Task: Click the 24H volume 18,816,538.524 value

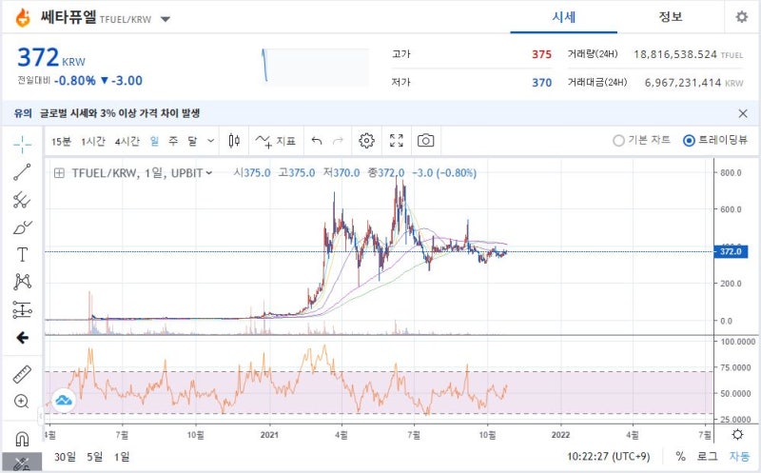Action: click(675, 54)
